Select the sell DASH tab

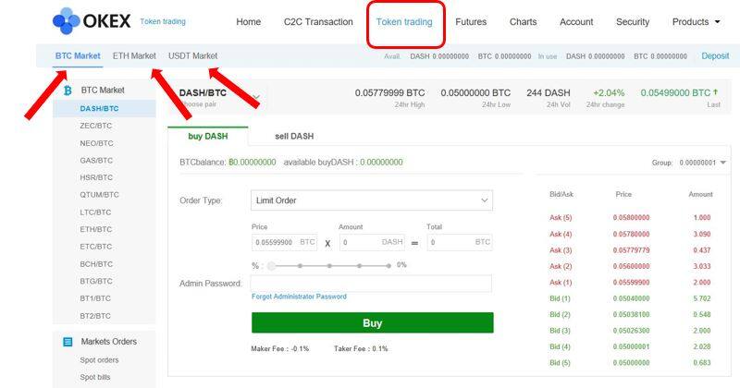pos(294,136)
